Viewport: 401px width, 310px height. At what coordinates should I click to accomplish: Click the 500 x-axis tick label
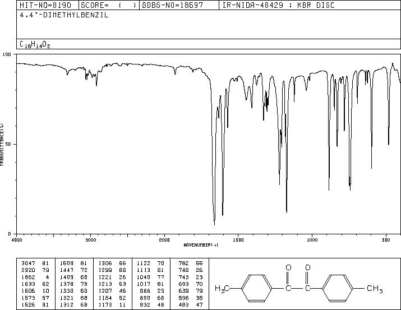(386, 240)
